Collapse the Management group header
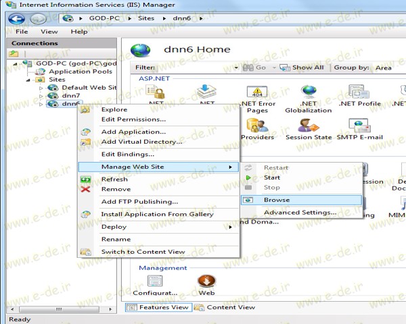The height and width of the screenshot is (324, 406). coord(162,268)
